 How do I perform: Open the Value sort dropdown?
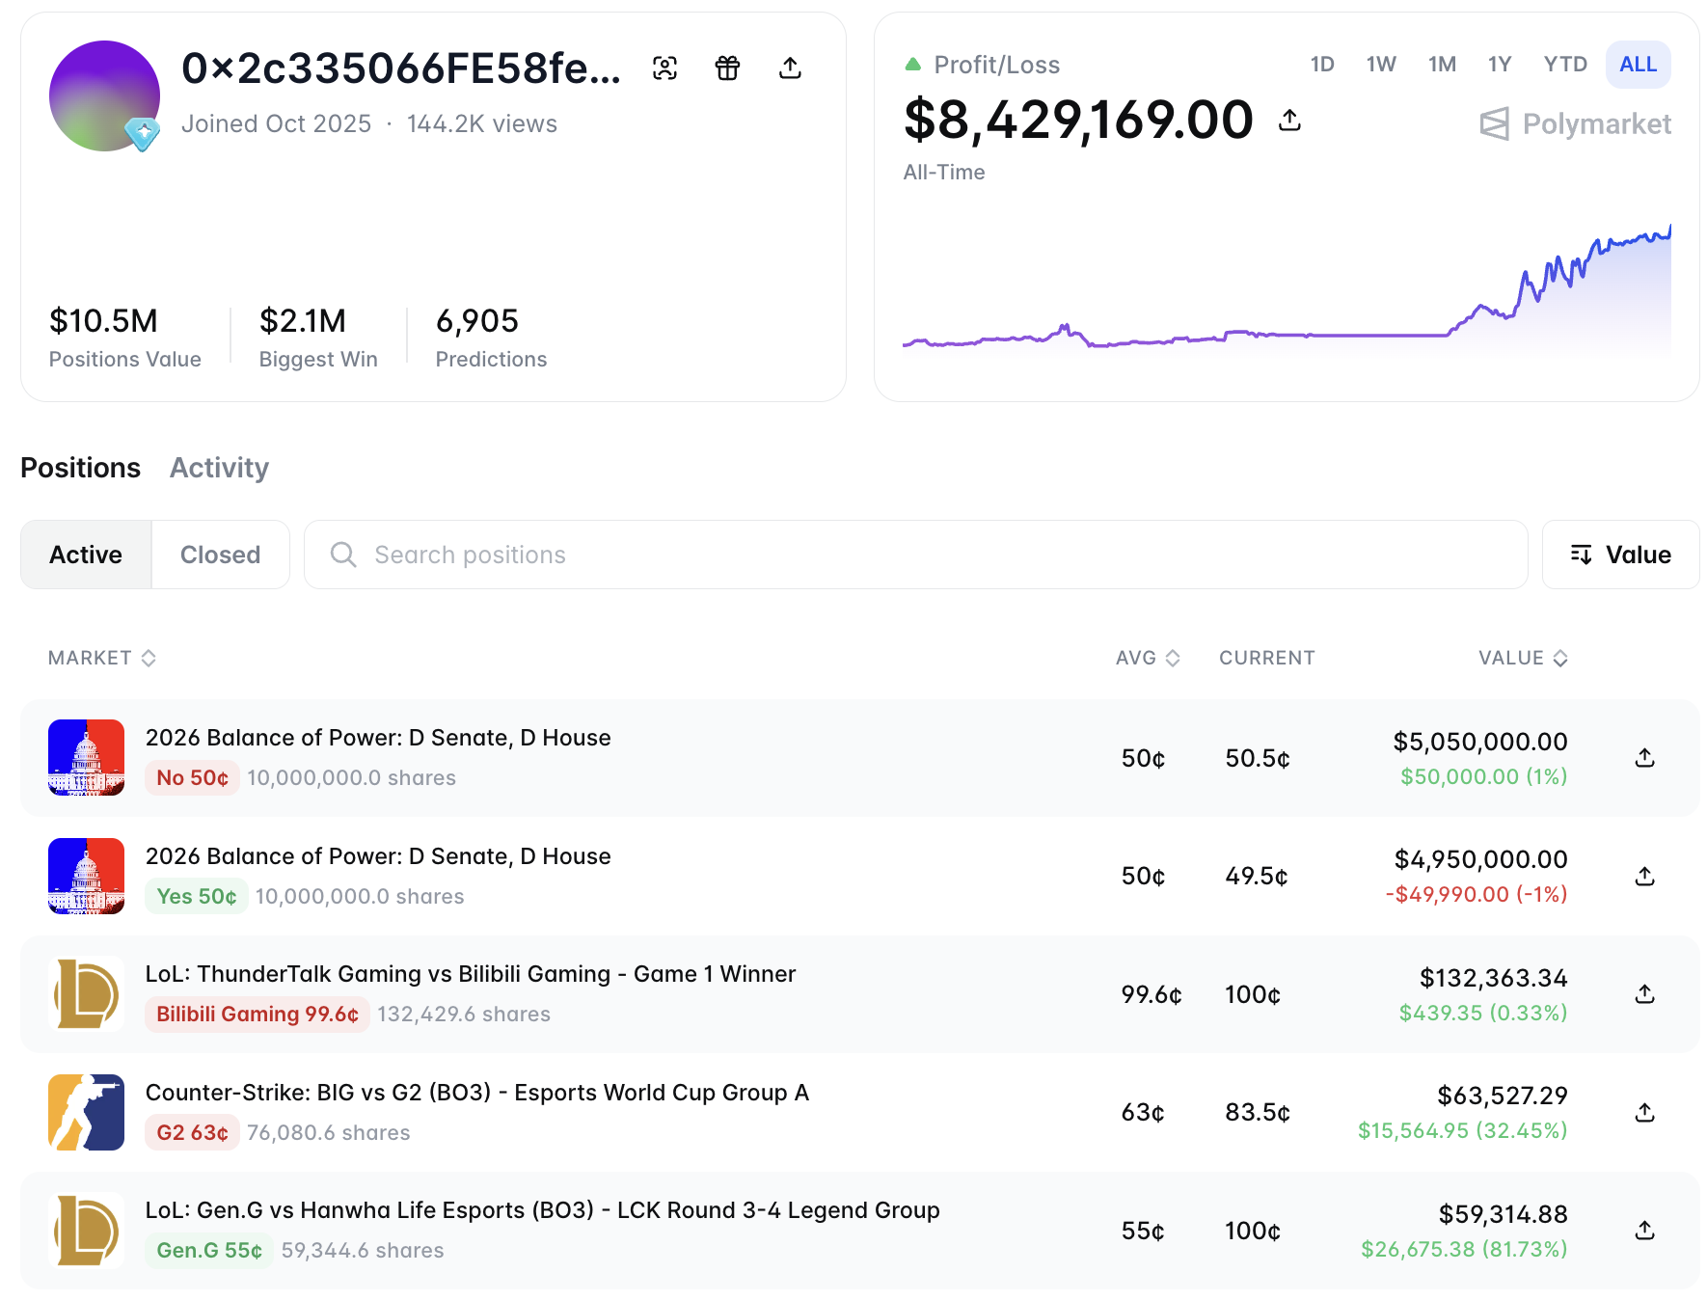(1620, 555)
